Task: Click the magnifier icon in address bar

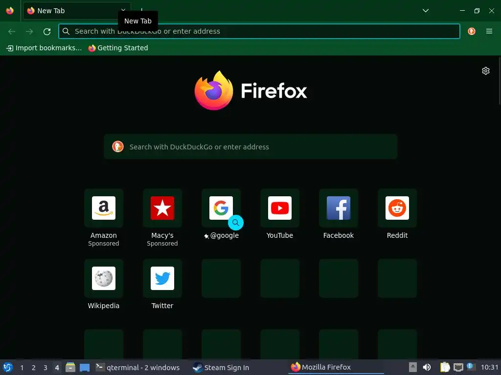Action: [66, 31]
